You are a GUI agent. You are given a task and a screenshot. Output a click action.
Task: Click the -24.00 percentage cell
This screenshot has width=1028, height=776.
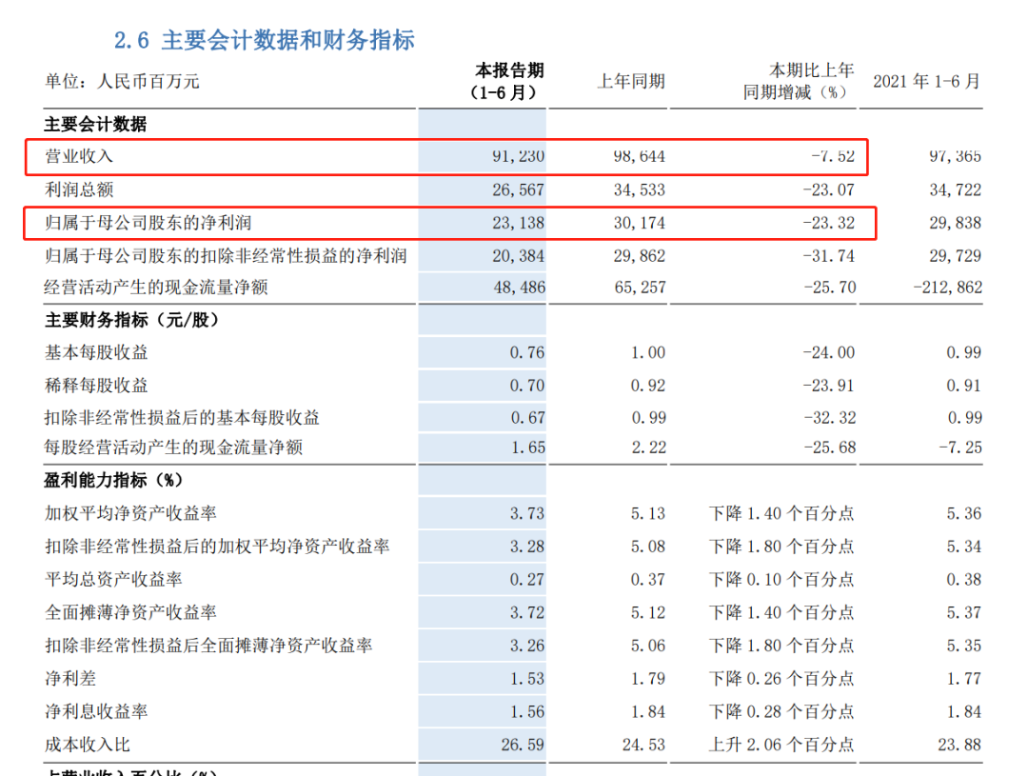pyautogui.click(x=829, y=353)
